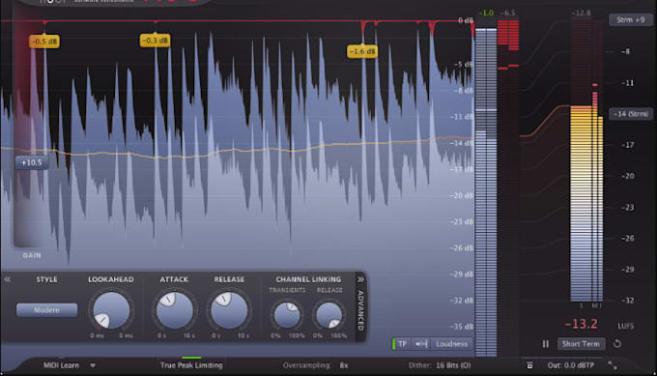This screenshot has height=376, width=657.
Task: Change the Oversampling 8x setting
Action: (344, 365)
